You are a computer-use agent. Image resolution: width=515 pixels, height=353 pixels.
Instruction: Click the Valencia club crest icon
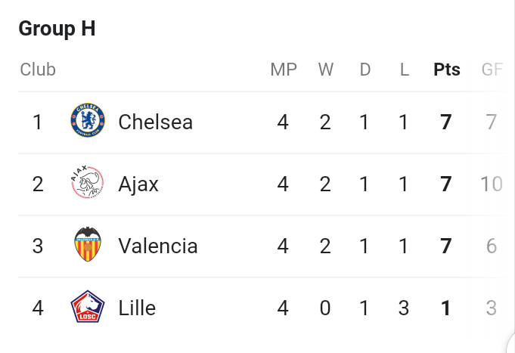(88, 244)
